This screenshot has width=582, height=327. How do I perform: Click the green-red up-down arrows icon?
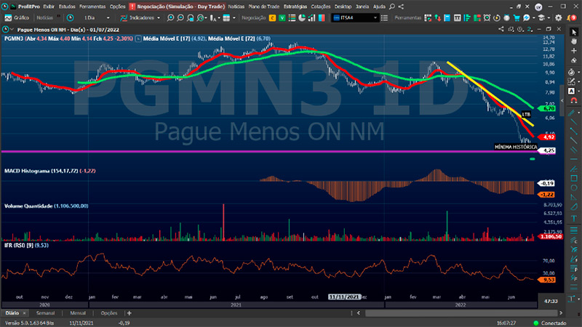[x=438, y=17]
